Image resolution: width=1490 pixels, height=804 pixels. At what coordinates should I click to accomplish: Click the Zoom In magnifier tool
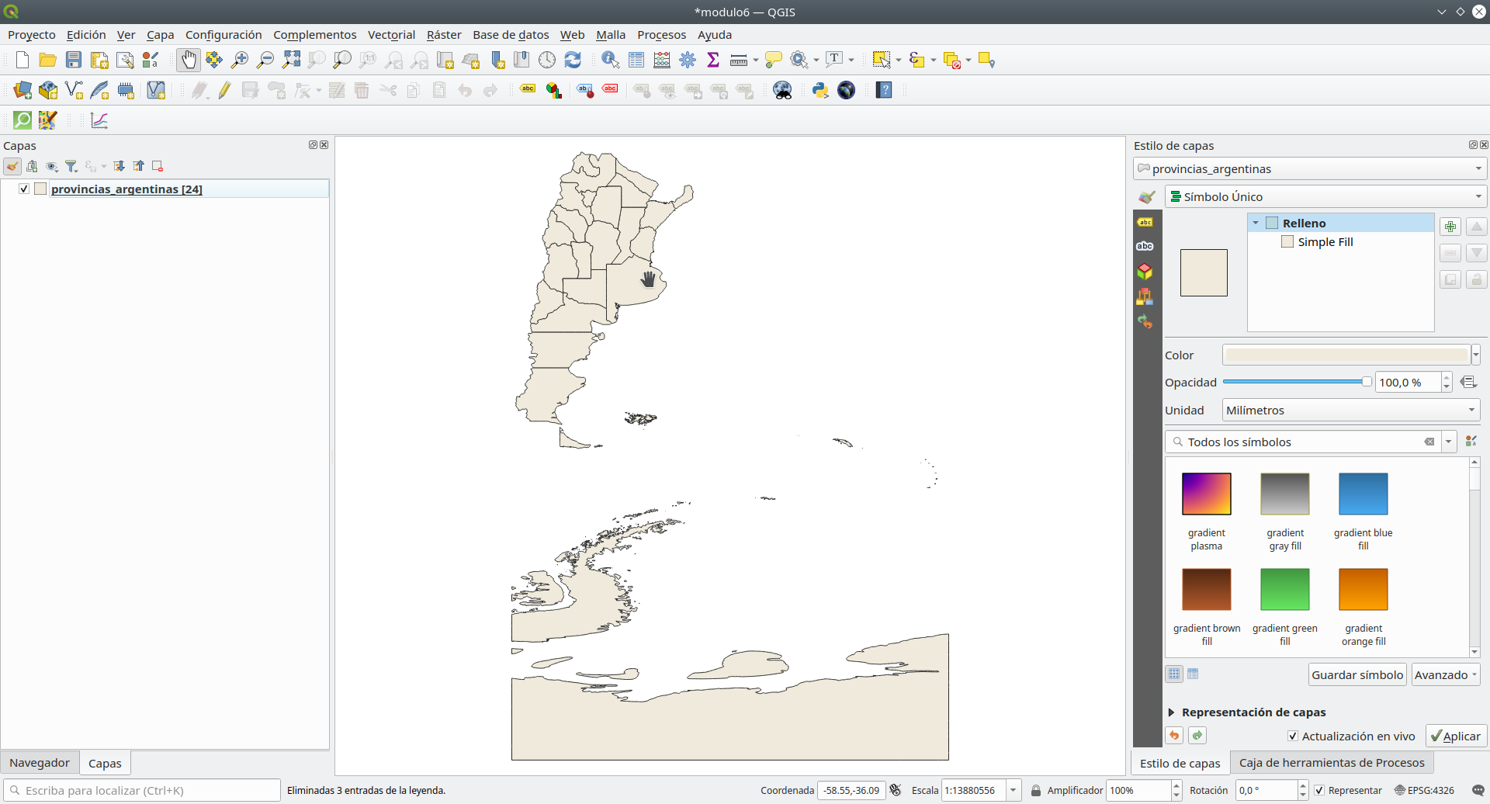pos(240,60)
